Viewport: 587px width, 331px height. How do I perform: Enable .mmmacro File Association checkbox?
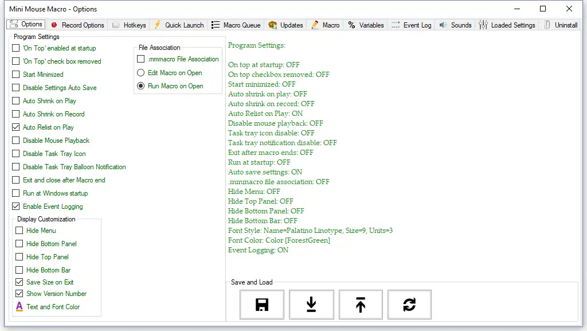[x=141, y=59]
